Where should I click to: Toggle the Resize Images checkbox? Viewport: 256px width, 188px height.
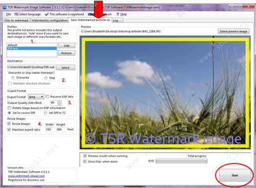9,124
